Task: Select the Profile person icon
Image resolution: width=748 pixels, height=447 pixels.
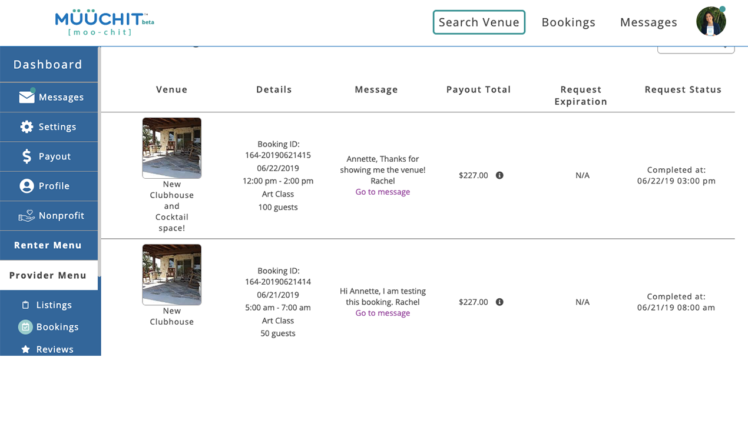Action: tap(27, 186)
